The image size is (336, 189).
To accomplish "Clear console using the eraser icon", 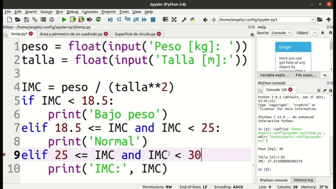I will [325, 90].
